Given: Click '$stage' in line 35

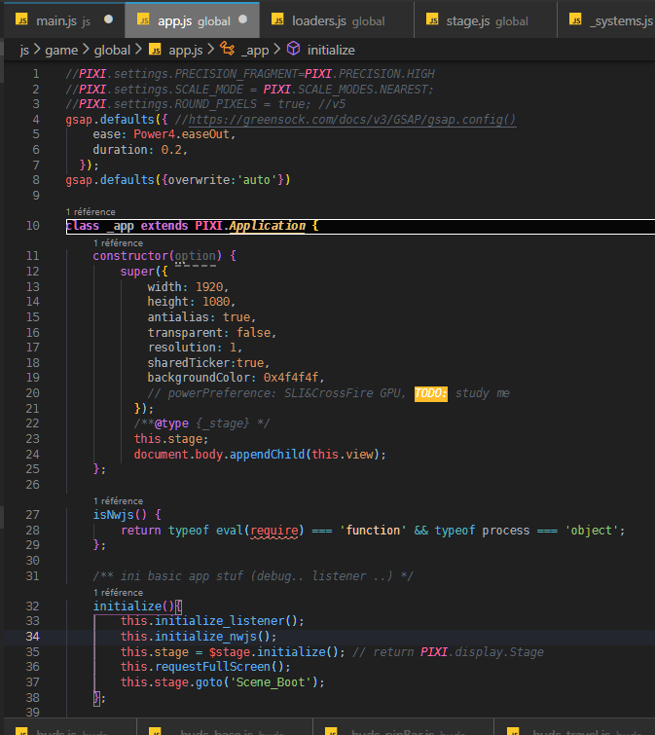Looking at the screenshot, I should (230, 652).
